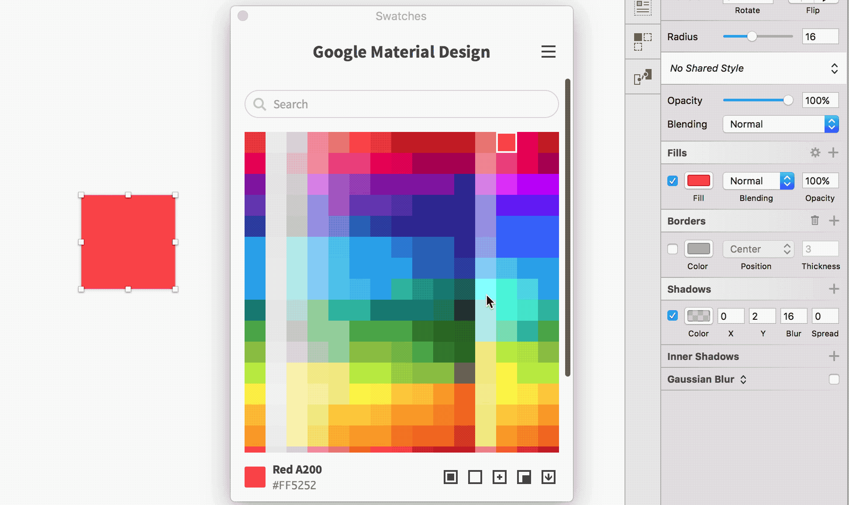This screenshot has height=505, width=849.
Task: Click the Flip label
Action: 813,10
